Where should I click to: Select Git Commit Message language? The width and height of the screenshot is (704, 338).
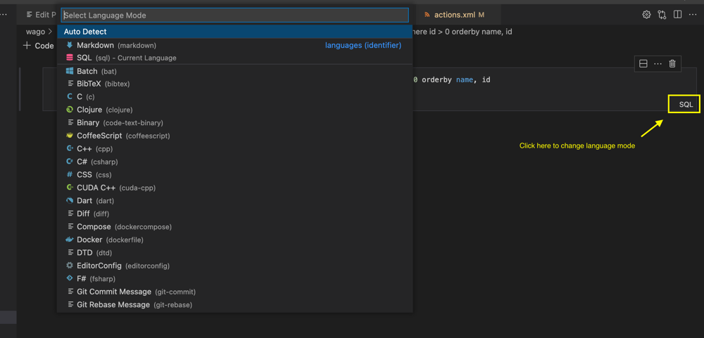pyautogui.click(x=235, y=292)
